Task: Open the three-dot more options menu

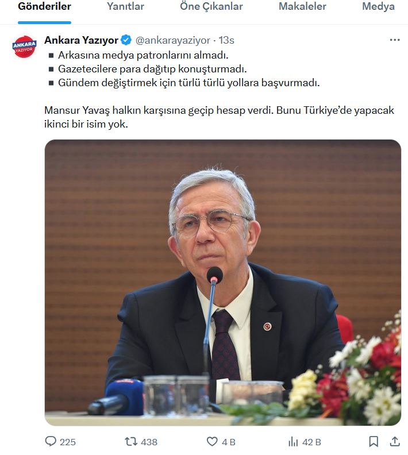Action: (395, 40)
